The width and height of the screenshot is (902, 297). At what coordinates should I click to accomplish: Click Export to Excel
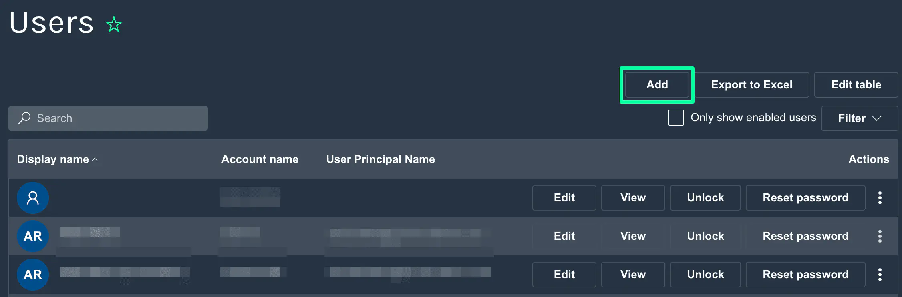coord(751,85)
